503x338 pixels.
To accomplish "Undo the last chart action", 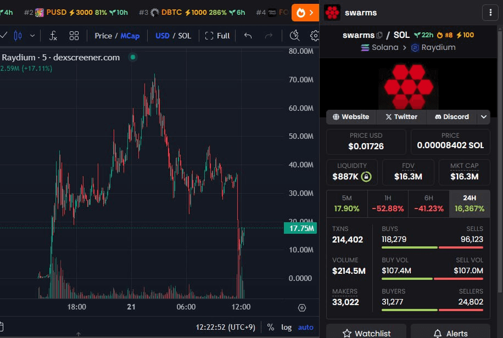I will coord(248,36).
